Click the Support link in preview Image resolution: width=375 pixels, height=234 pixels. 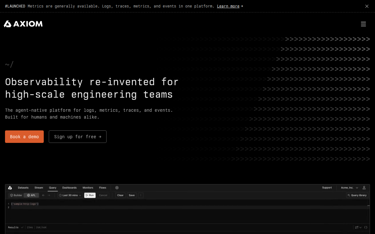pos(327,188)
